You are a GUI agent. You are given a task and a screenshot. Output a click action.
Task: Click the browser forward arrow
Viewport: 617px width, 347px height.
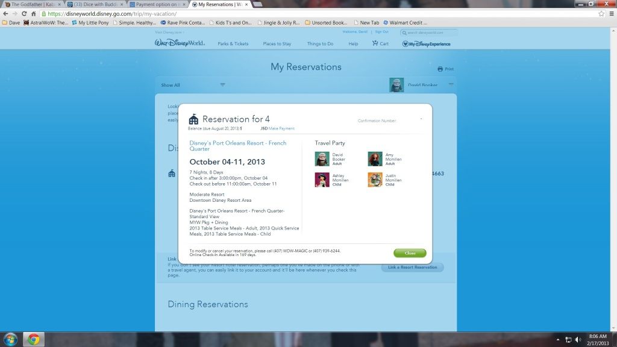coord(15,14)
